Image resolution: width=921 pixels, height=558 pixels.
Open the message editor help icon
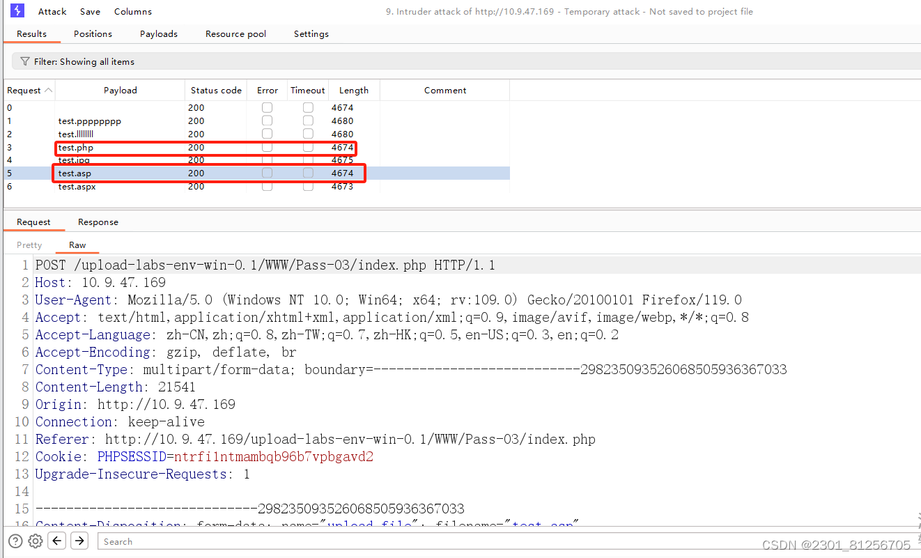pos(15,541)
